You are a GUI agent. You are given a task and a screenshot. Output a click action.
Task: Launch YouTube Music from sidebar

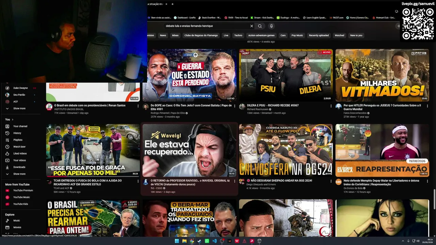click(x=20, y=197)
